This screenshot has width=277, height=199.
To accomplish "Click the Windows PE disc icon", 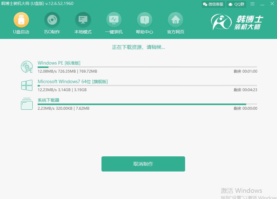I will 27,66.
